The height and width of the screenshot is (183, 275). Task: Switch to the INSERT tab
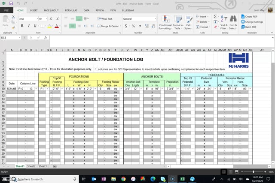coord(34,10)
